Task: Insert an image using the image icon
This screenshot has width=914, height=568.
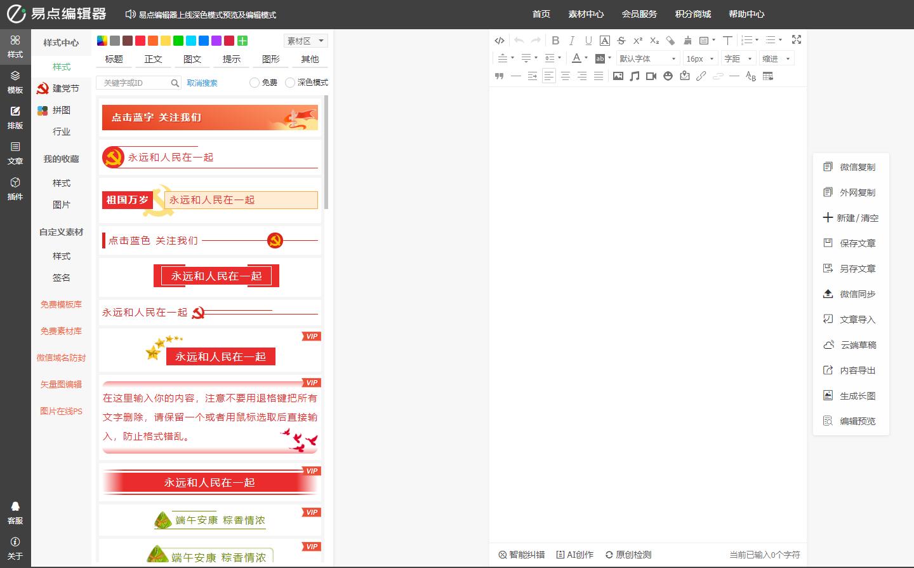Action: pos(618,76)
